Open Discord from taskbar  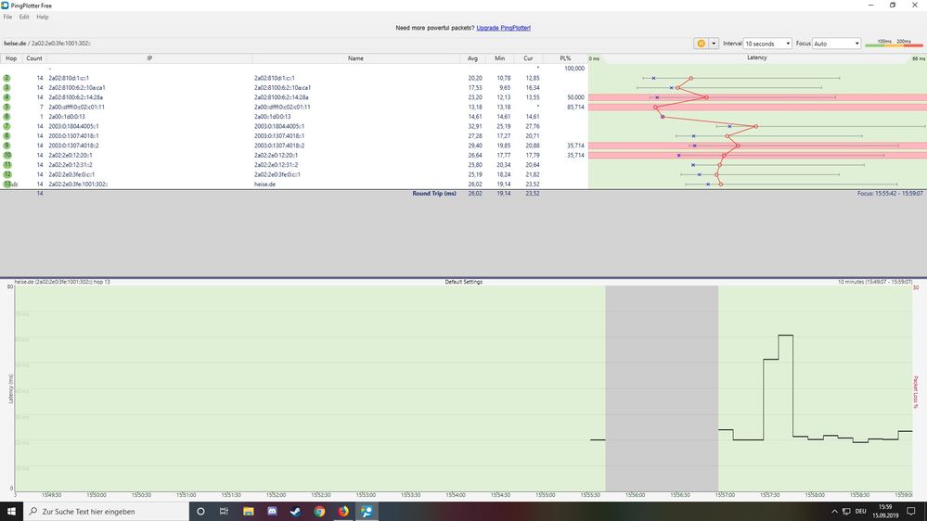point(272,511)
